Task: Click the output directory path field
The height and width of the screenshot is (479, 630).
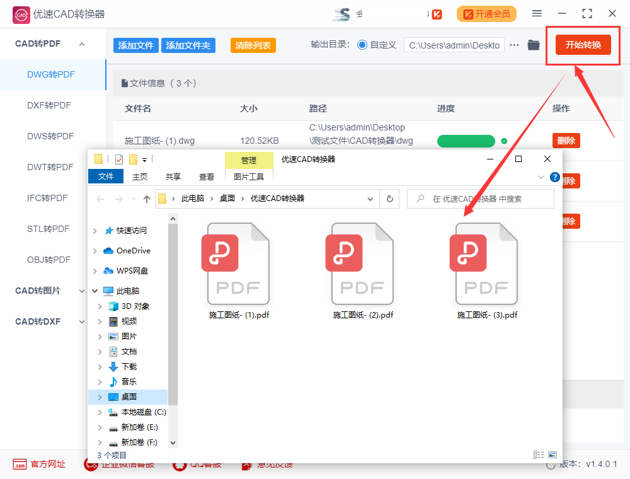Action: [454, 45]
